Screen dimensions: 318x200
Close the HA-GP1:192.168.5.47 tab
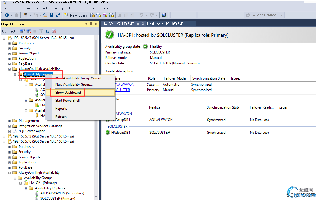click(x=143, y=24)
